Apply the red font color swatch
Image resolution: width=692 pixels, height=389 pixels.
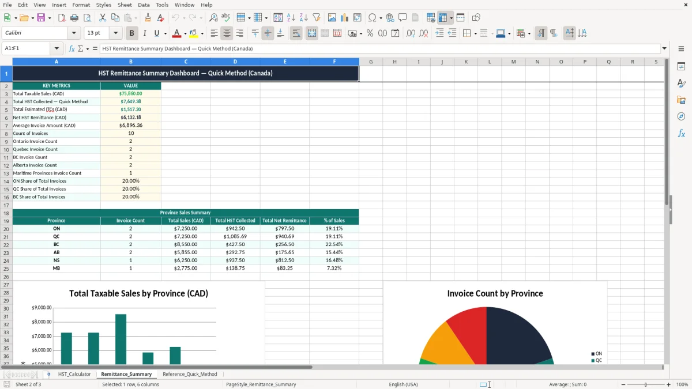pos(177,33)
